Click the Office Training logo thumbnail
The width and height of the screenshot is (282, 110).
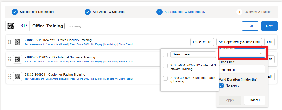[x=24, y=26]
